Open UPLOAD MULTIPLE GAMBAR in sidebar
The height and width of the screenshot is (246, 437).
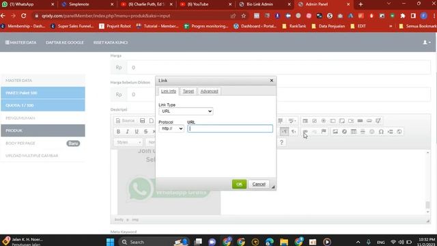click(x=43, y=156)
